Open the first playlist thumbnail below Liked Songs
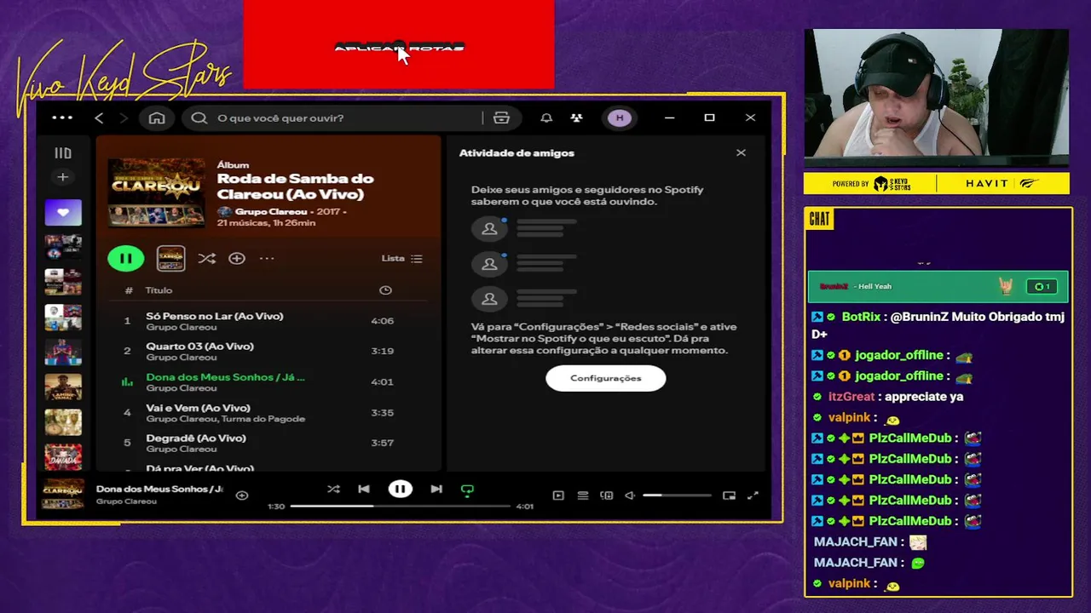This screenshot has height=613, width=1091. tap(63, 247)
